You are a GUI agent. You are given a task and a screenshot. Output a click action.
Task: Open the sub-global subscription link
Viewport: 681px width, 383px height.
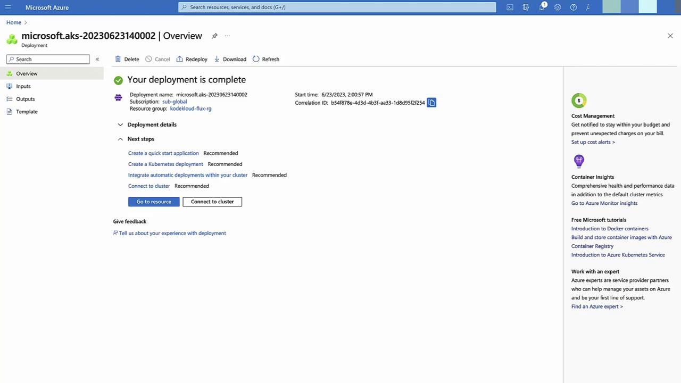175,102
